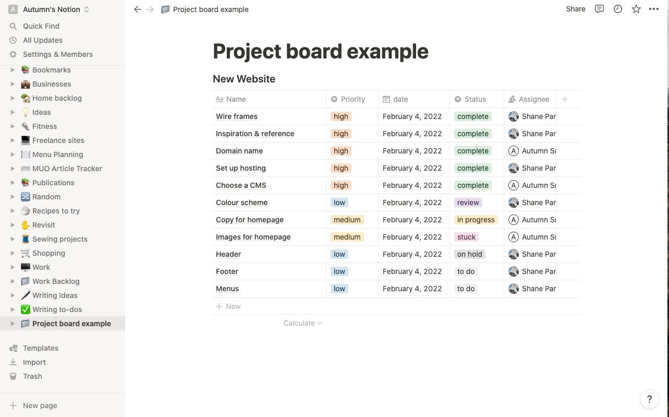This screenshot has height=417, width=669.
Task: Open Settings & Members
Action: point(57,54)
